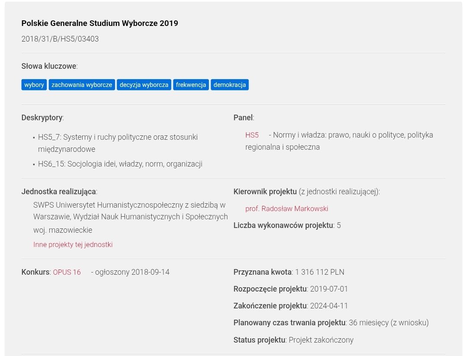Screen dimensions: 467x356
Task: Select the 'demokracja' keyword tag
Action: pyautogui.click(x=230, y=85)
